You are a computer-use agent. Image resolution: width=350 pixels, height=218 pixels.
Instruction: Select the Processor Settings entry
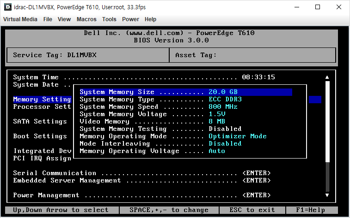click(42, 107)
